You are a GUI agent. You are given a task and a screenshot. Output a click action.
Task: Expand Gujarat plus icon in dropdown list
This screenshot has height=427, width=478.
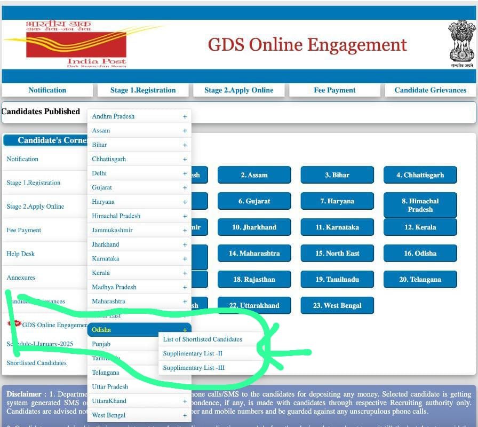click(185, 187)
